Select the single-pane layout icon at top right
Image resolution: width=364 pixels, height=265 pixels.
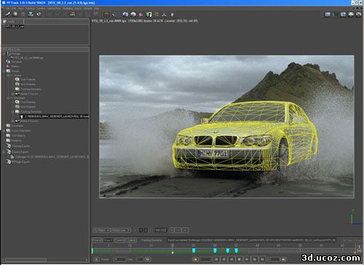(x=328, y=15)
